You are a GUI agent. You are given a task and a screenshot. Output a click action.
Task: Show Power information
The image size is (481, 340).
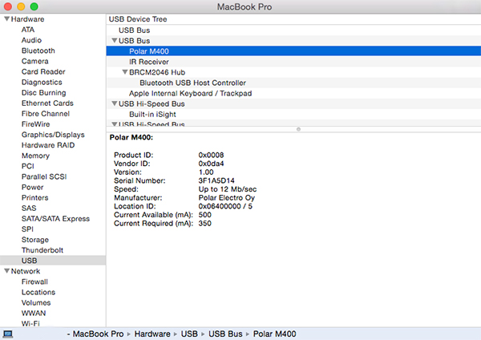(33, 187)
